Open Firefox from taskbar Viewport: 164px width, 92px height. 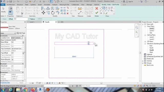(x=33, y=89)
